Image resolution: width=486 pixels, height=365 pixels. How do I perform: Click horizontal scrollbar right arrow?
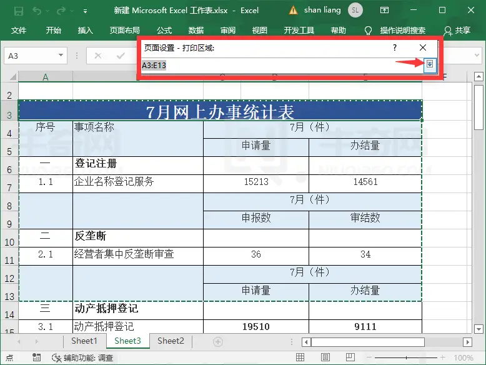tap(467, 342)
